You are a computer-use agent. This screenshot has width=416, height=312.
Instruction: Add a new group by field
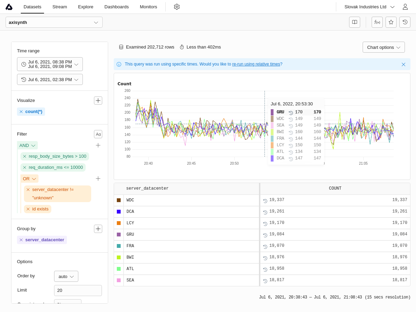98,229
